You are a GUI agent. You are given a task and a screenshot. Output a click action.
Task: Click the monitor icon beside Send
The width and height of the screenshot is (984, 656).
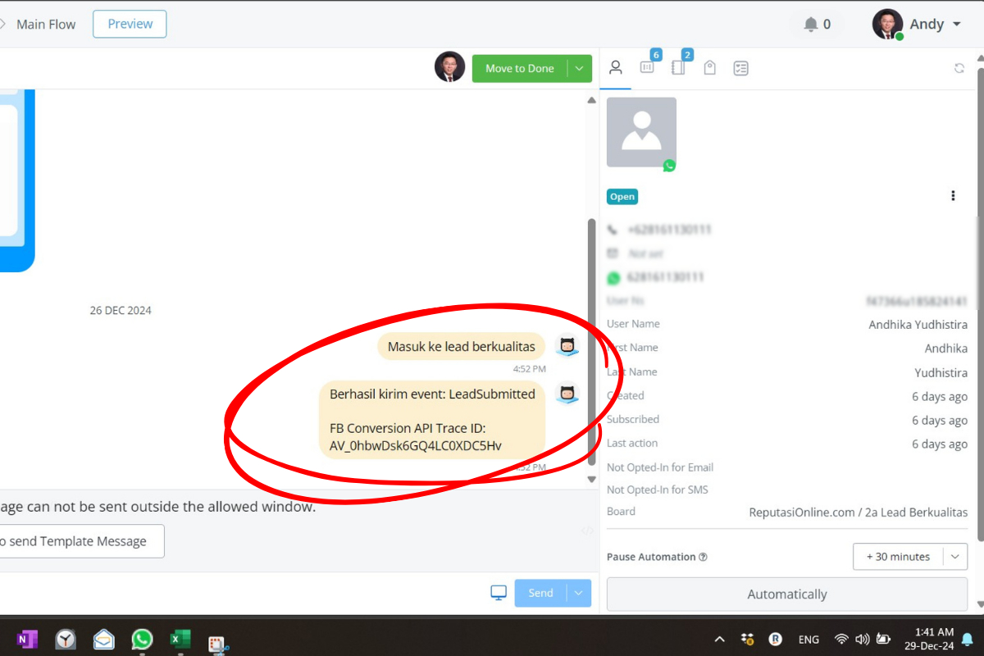(499, 593)
